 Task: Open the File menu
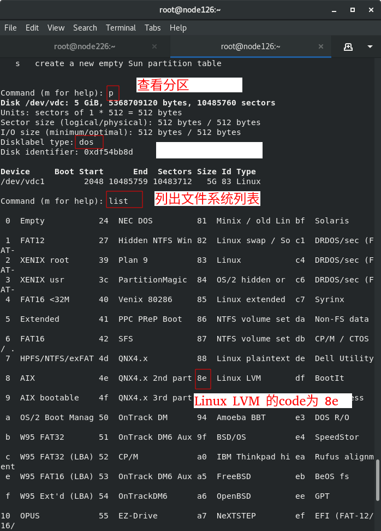coord(10,28)
